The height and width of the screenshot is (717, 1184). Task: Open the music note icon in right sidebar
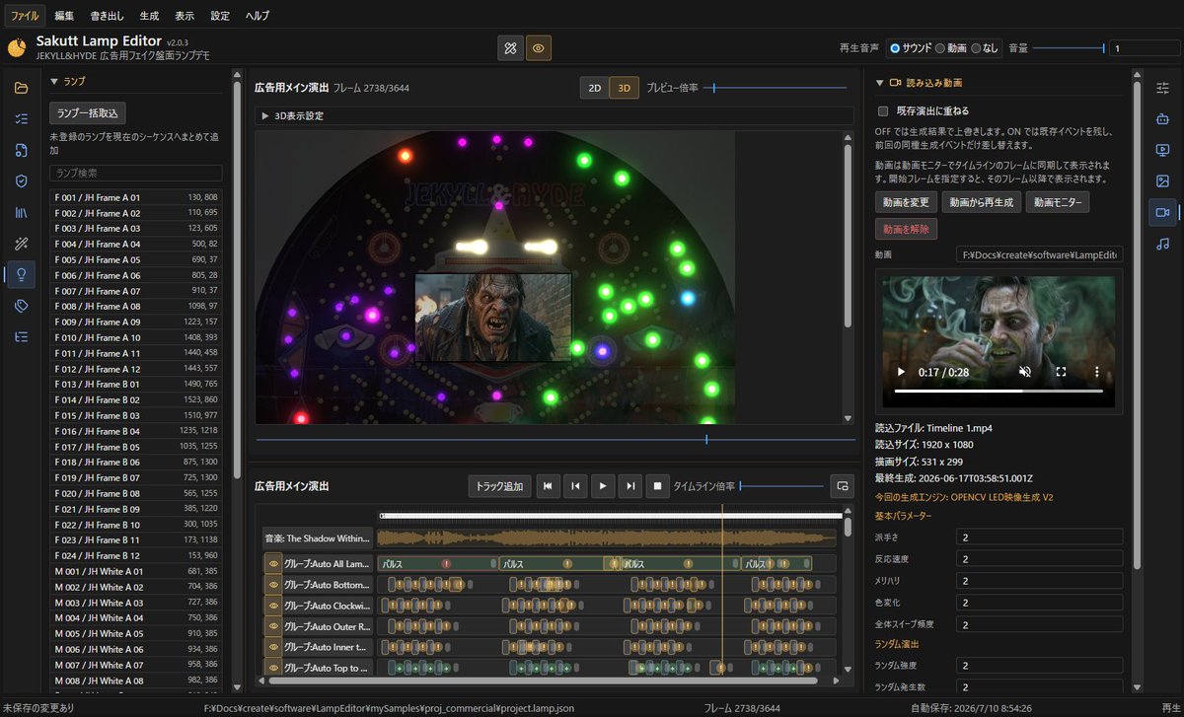[1162, 244]
